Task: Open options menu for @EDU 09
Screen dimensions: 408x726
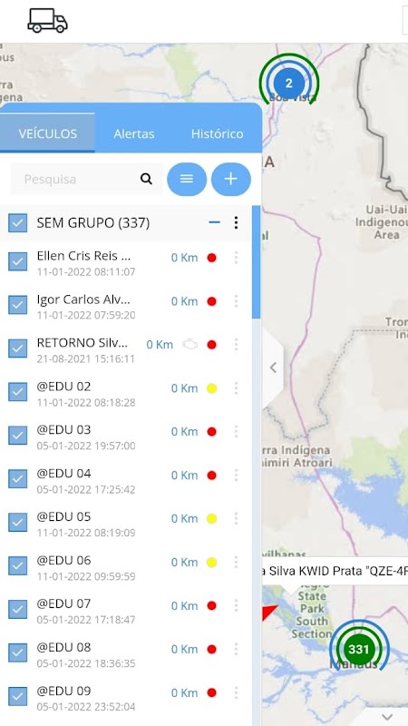Action: 236,692
